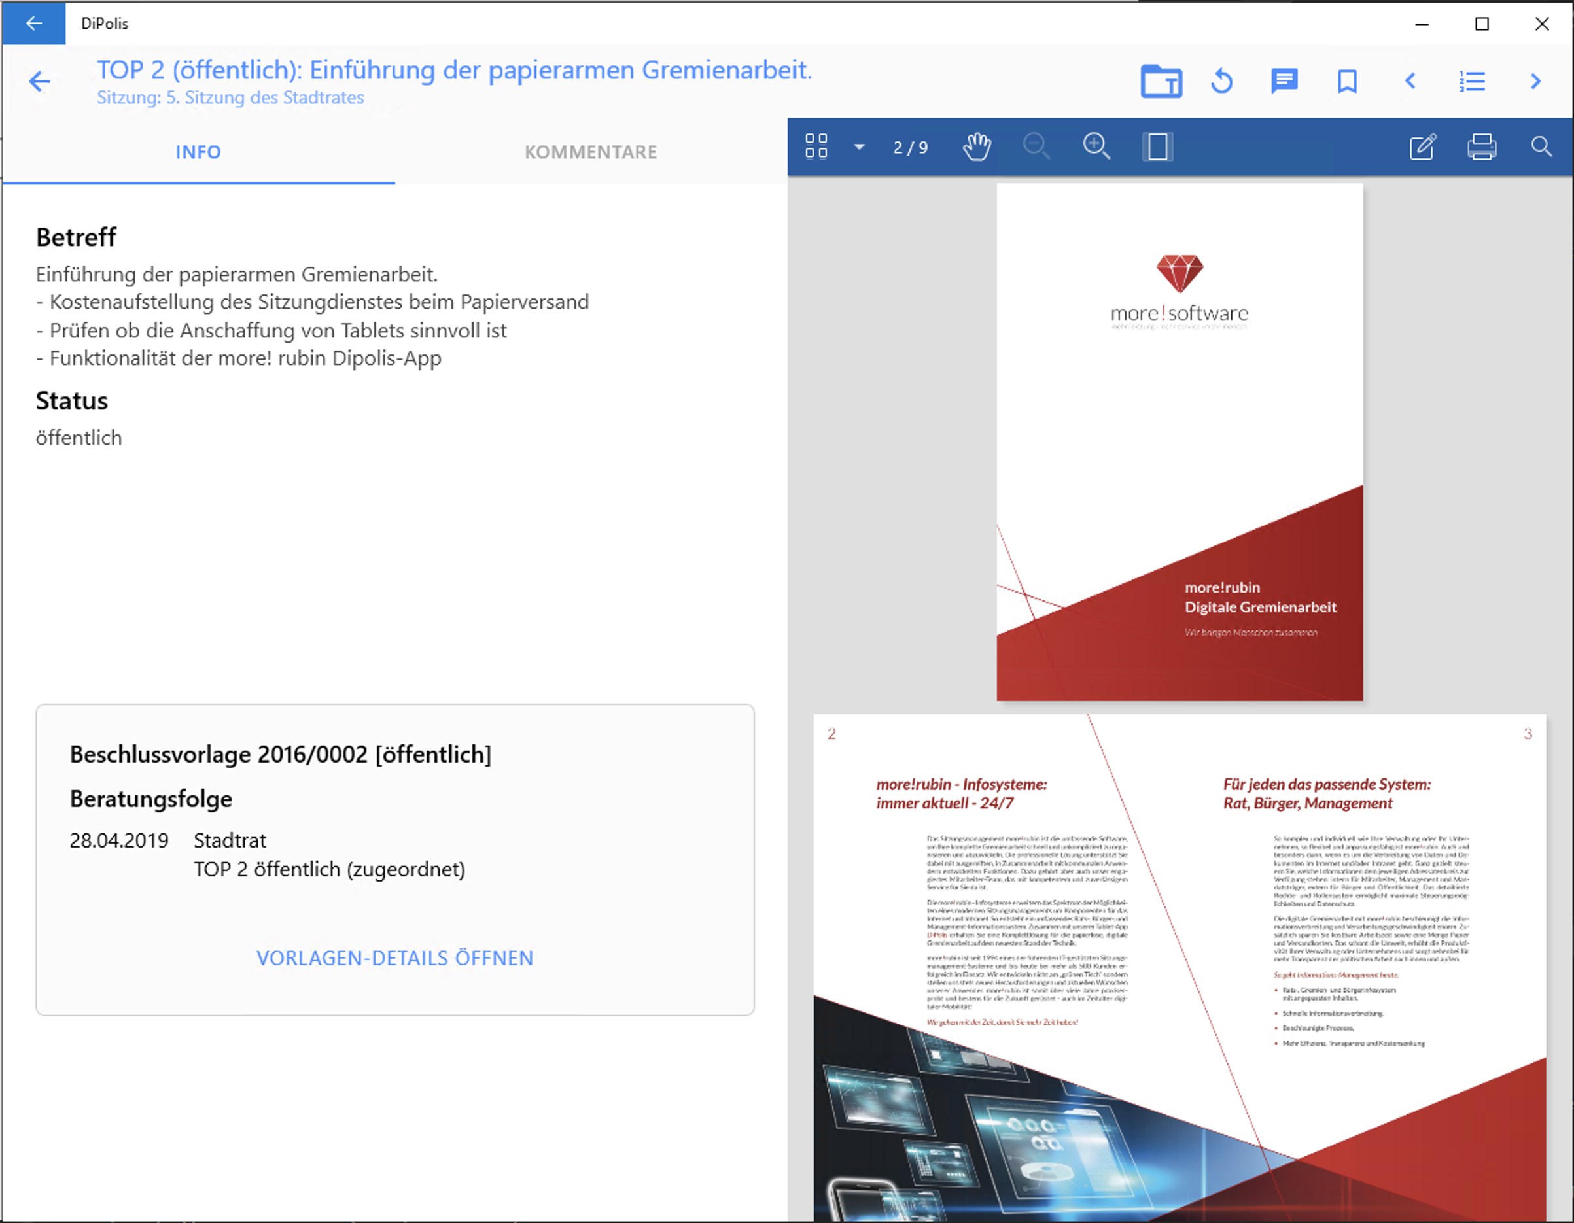Click the page number 2 / 9 field

coord(910,148)
